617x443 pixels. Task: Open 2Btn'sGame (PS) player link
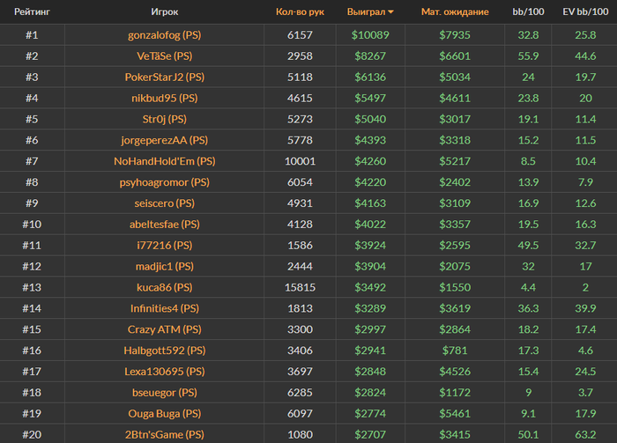(165, 435)
